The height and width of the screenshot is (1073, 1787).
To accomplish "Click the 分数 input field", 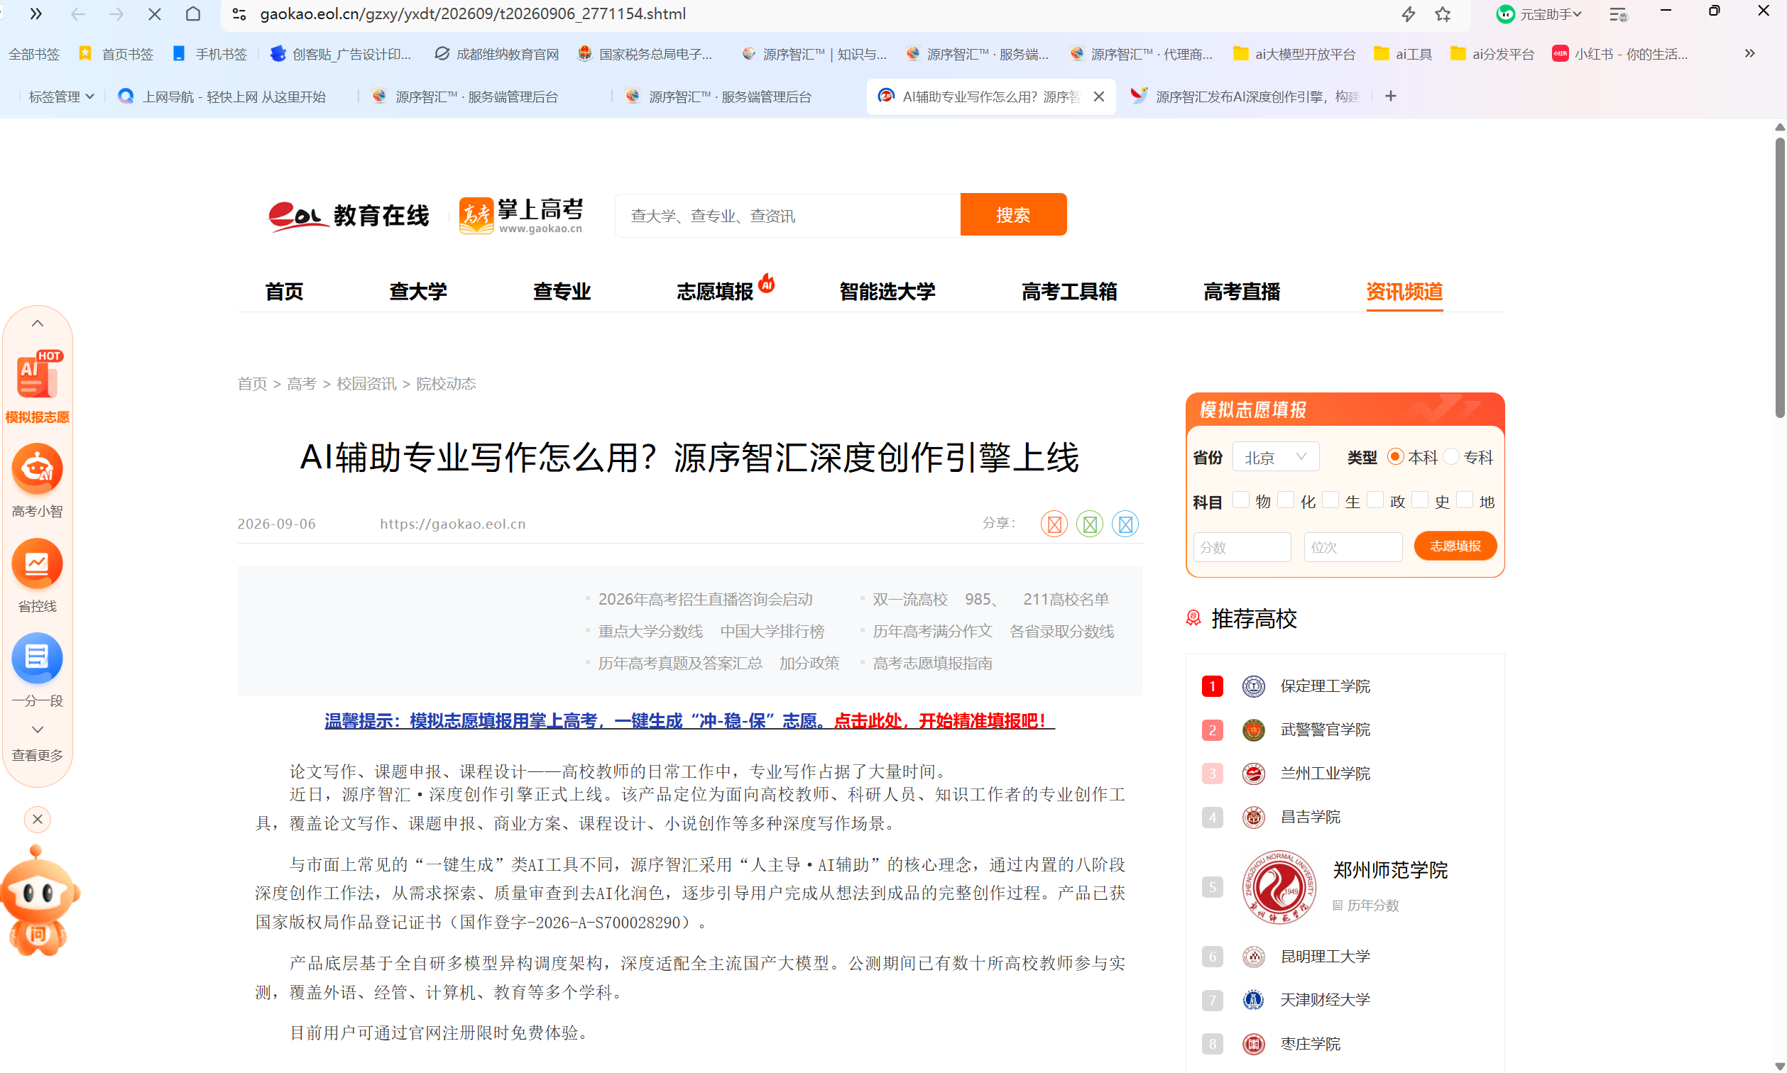I will 1242,547.
